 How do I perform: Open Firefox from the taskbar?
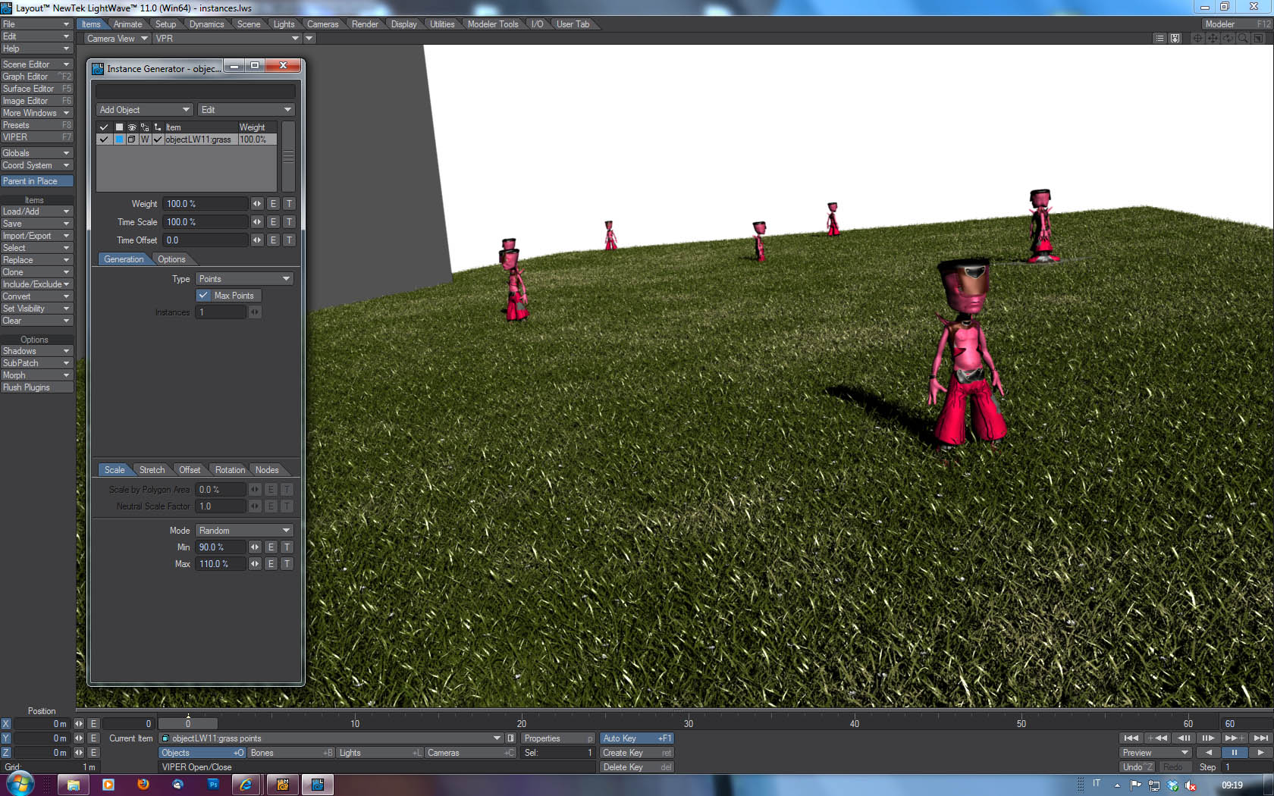click(x=143, y=785)
